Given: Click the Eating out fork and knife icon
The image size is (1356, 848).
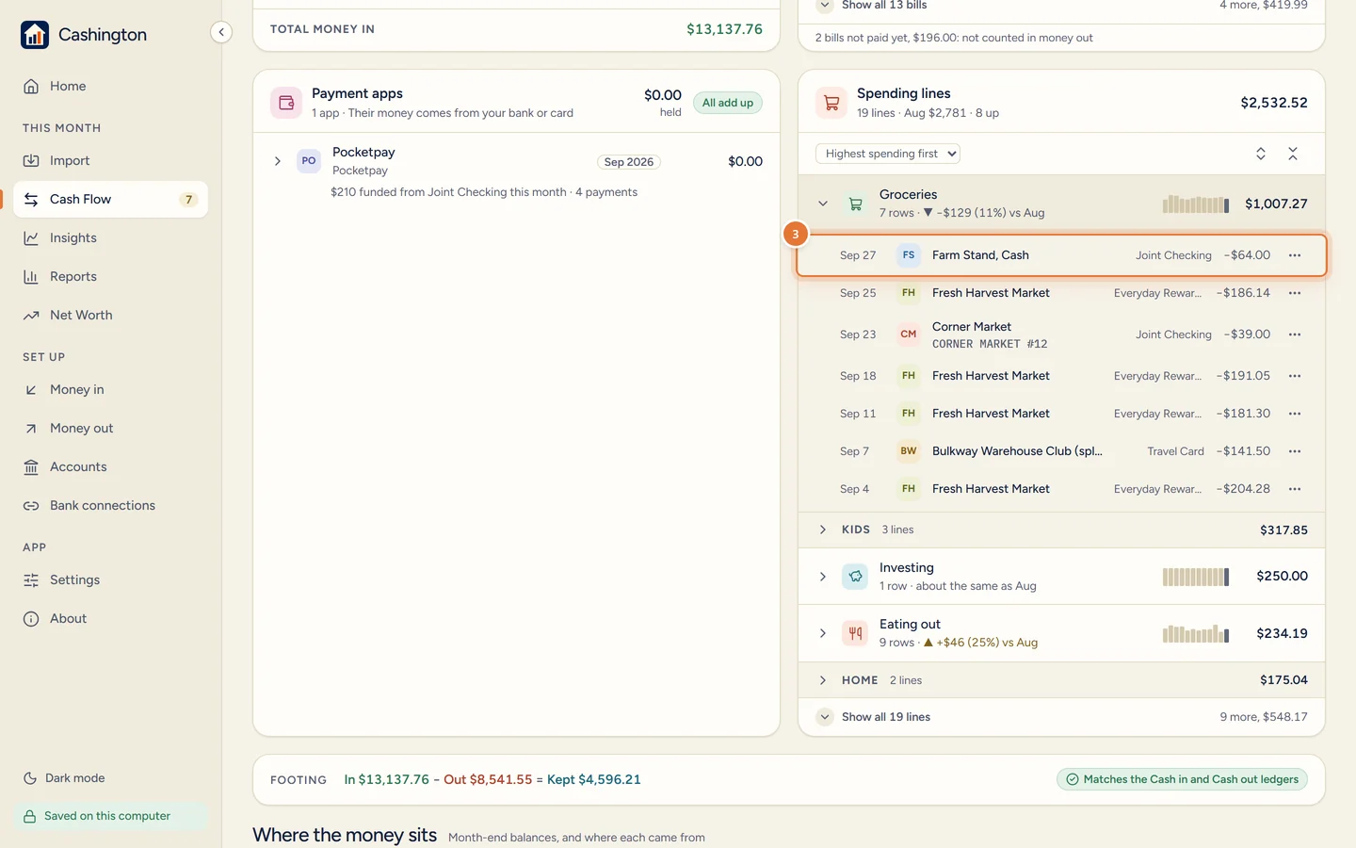Looking at the screenshot, I should [855, 633].
